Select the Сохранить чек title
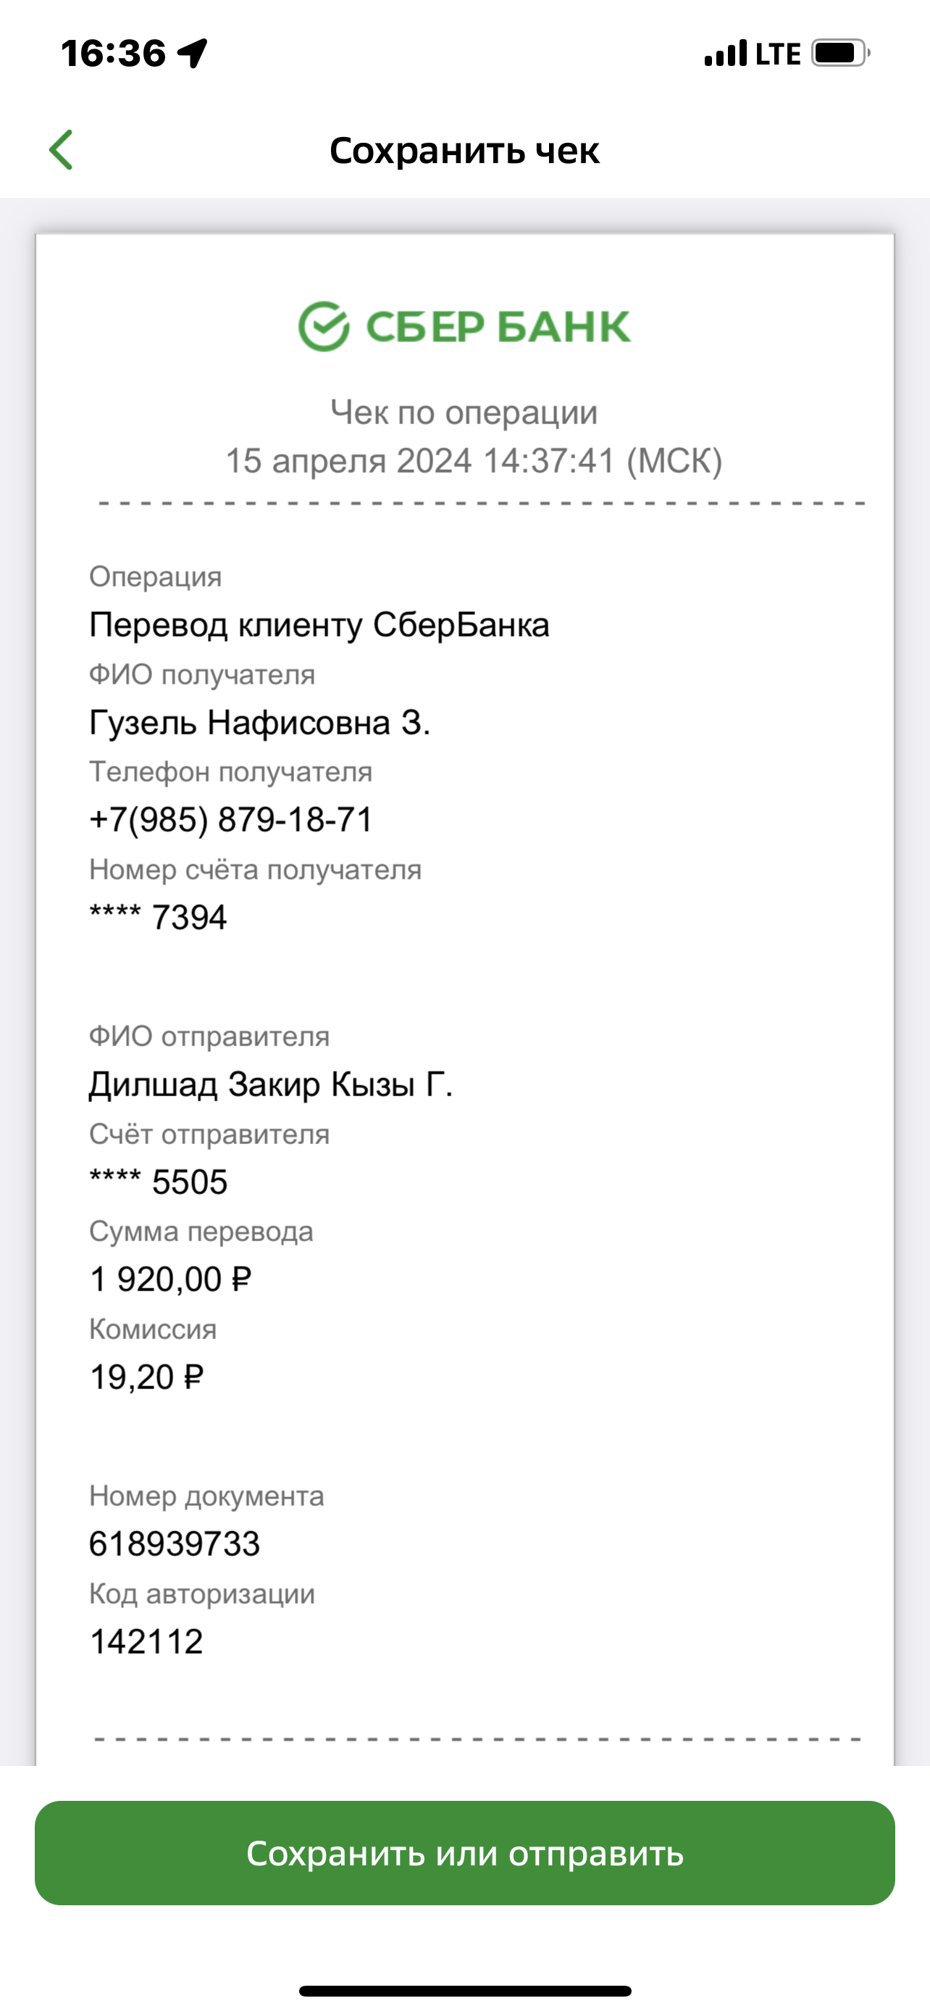 (466, 150)
